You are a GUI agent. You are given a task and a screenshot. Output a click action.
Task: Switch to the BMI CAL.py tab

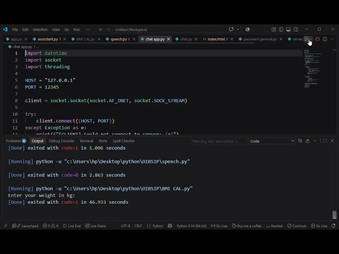86,39
